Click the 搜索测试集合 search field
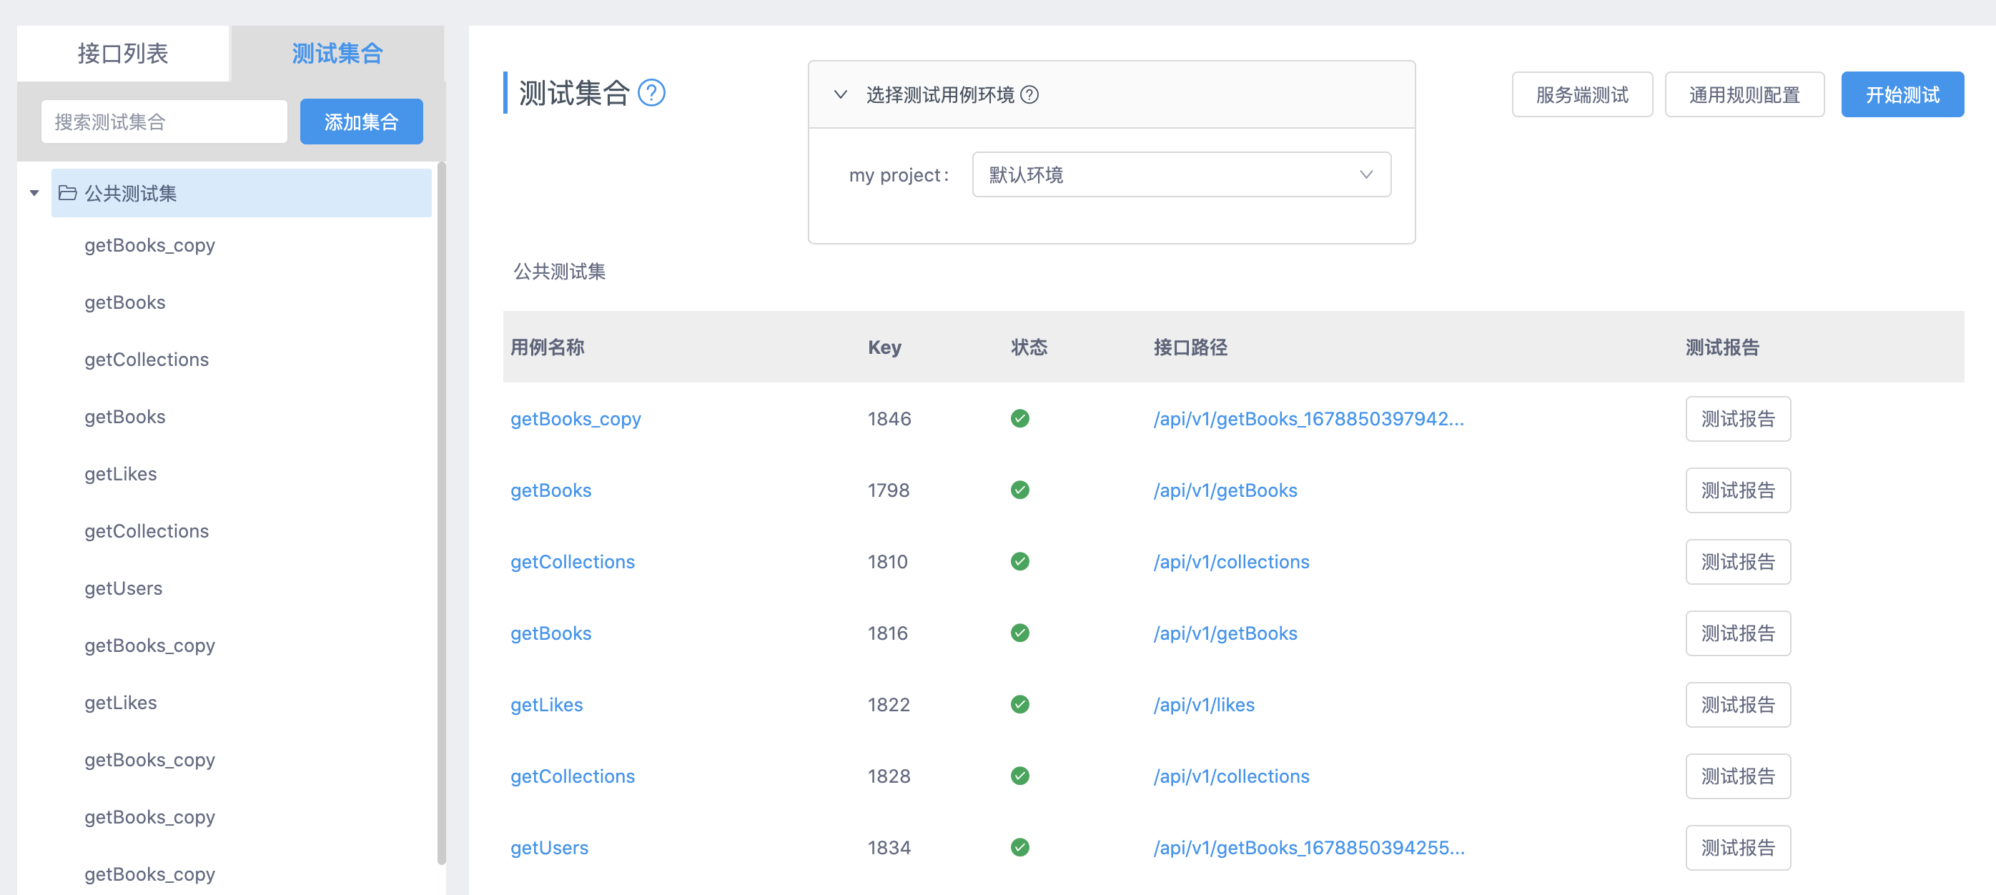Screen dimensions: 1996x895 pyautogui.click(x=164, y=121)
